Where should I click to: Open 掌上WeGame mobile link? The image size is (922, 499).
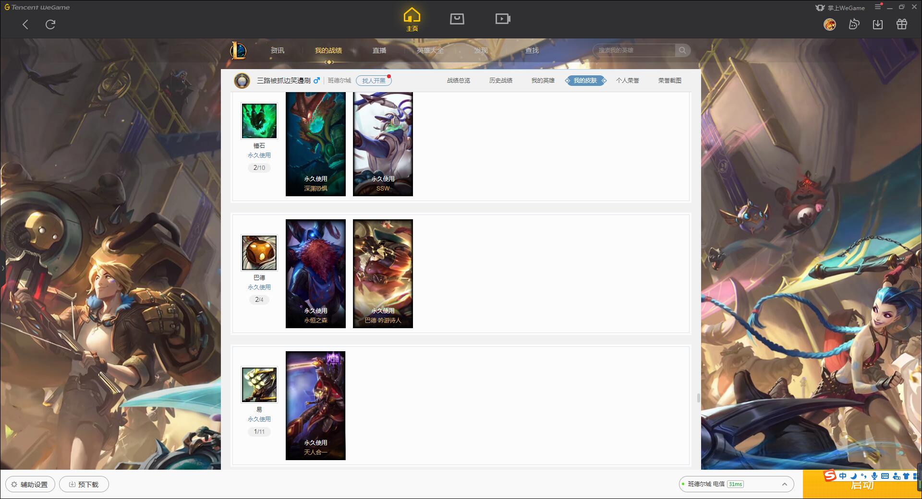coord(840,8)
